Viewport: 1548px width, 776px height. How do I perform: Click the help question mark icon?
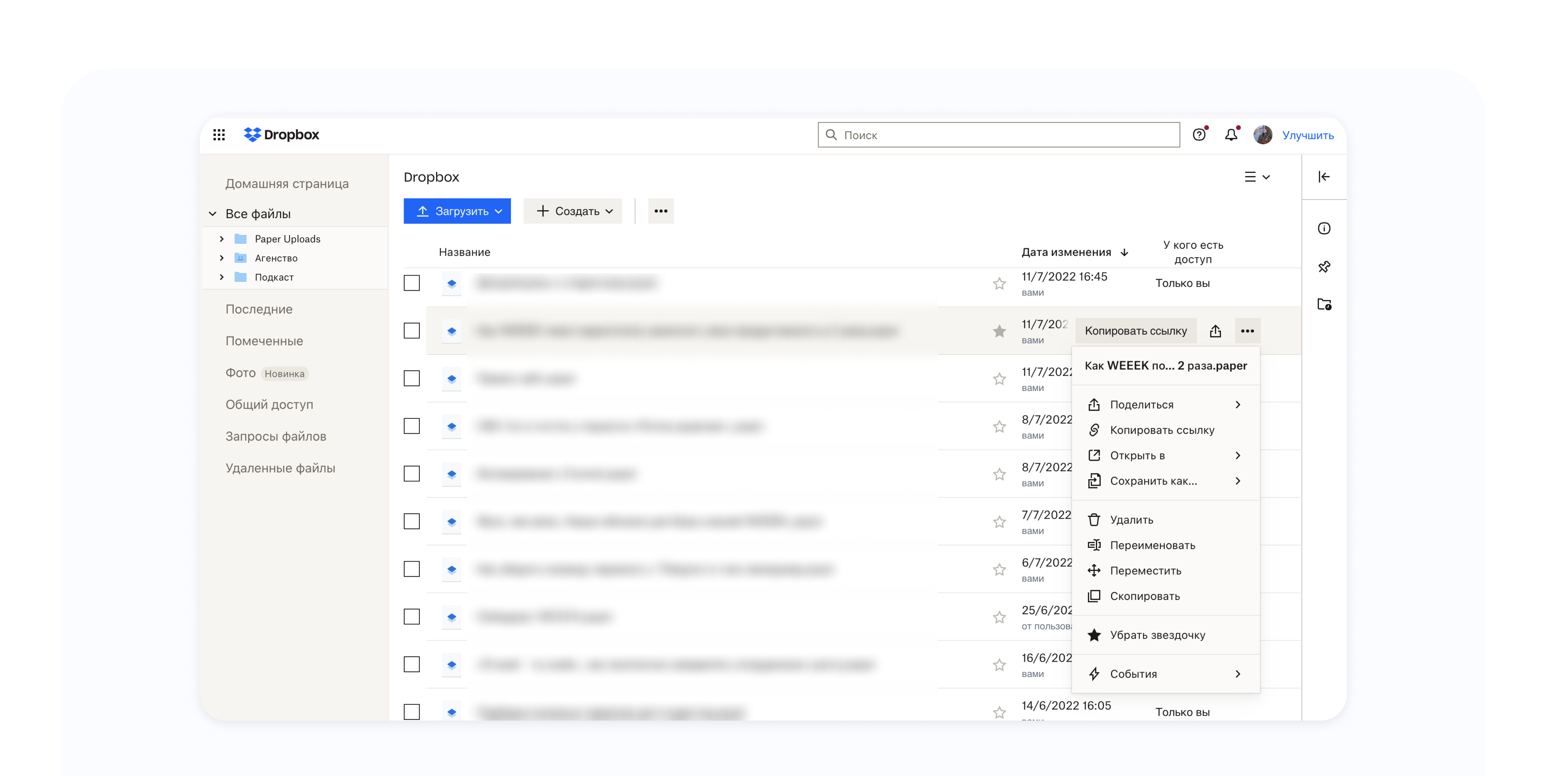[1199, 134]
